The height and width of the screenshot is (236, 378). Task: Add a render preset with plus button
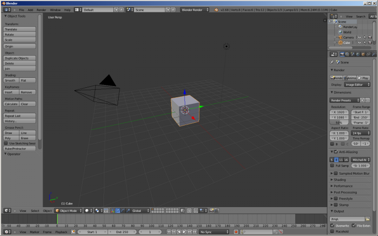362,100
